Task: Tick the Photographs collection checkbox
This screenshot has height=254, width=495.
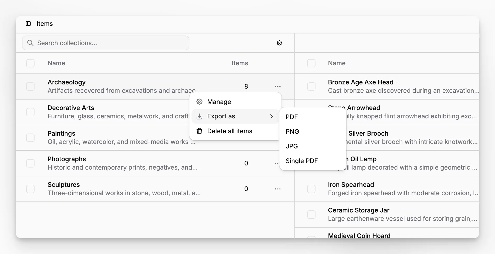Action: pos(30,163)
